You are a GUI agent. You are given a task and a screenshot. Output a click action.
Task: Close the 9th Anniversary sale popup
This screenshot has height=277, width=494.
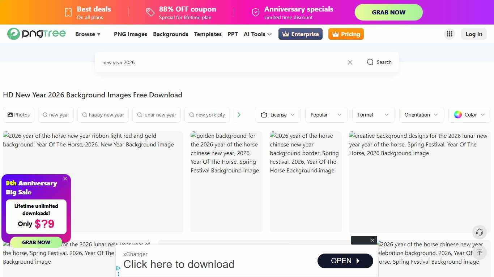pyautogui.click(x=65, y=179)
